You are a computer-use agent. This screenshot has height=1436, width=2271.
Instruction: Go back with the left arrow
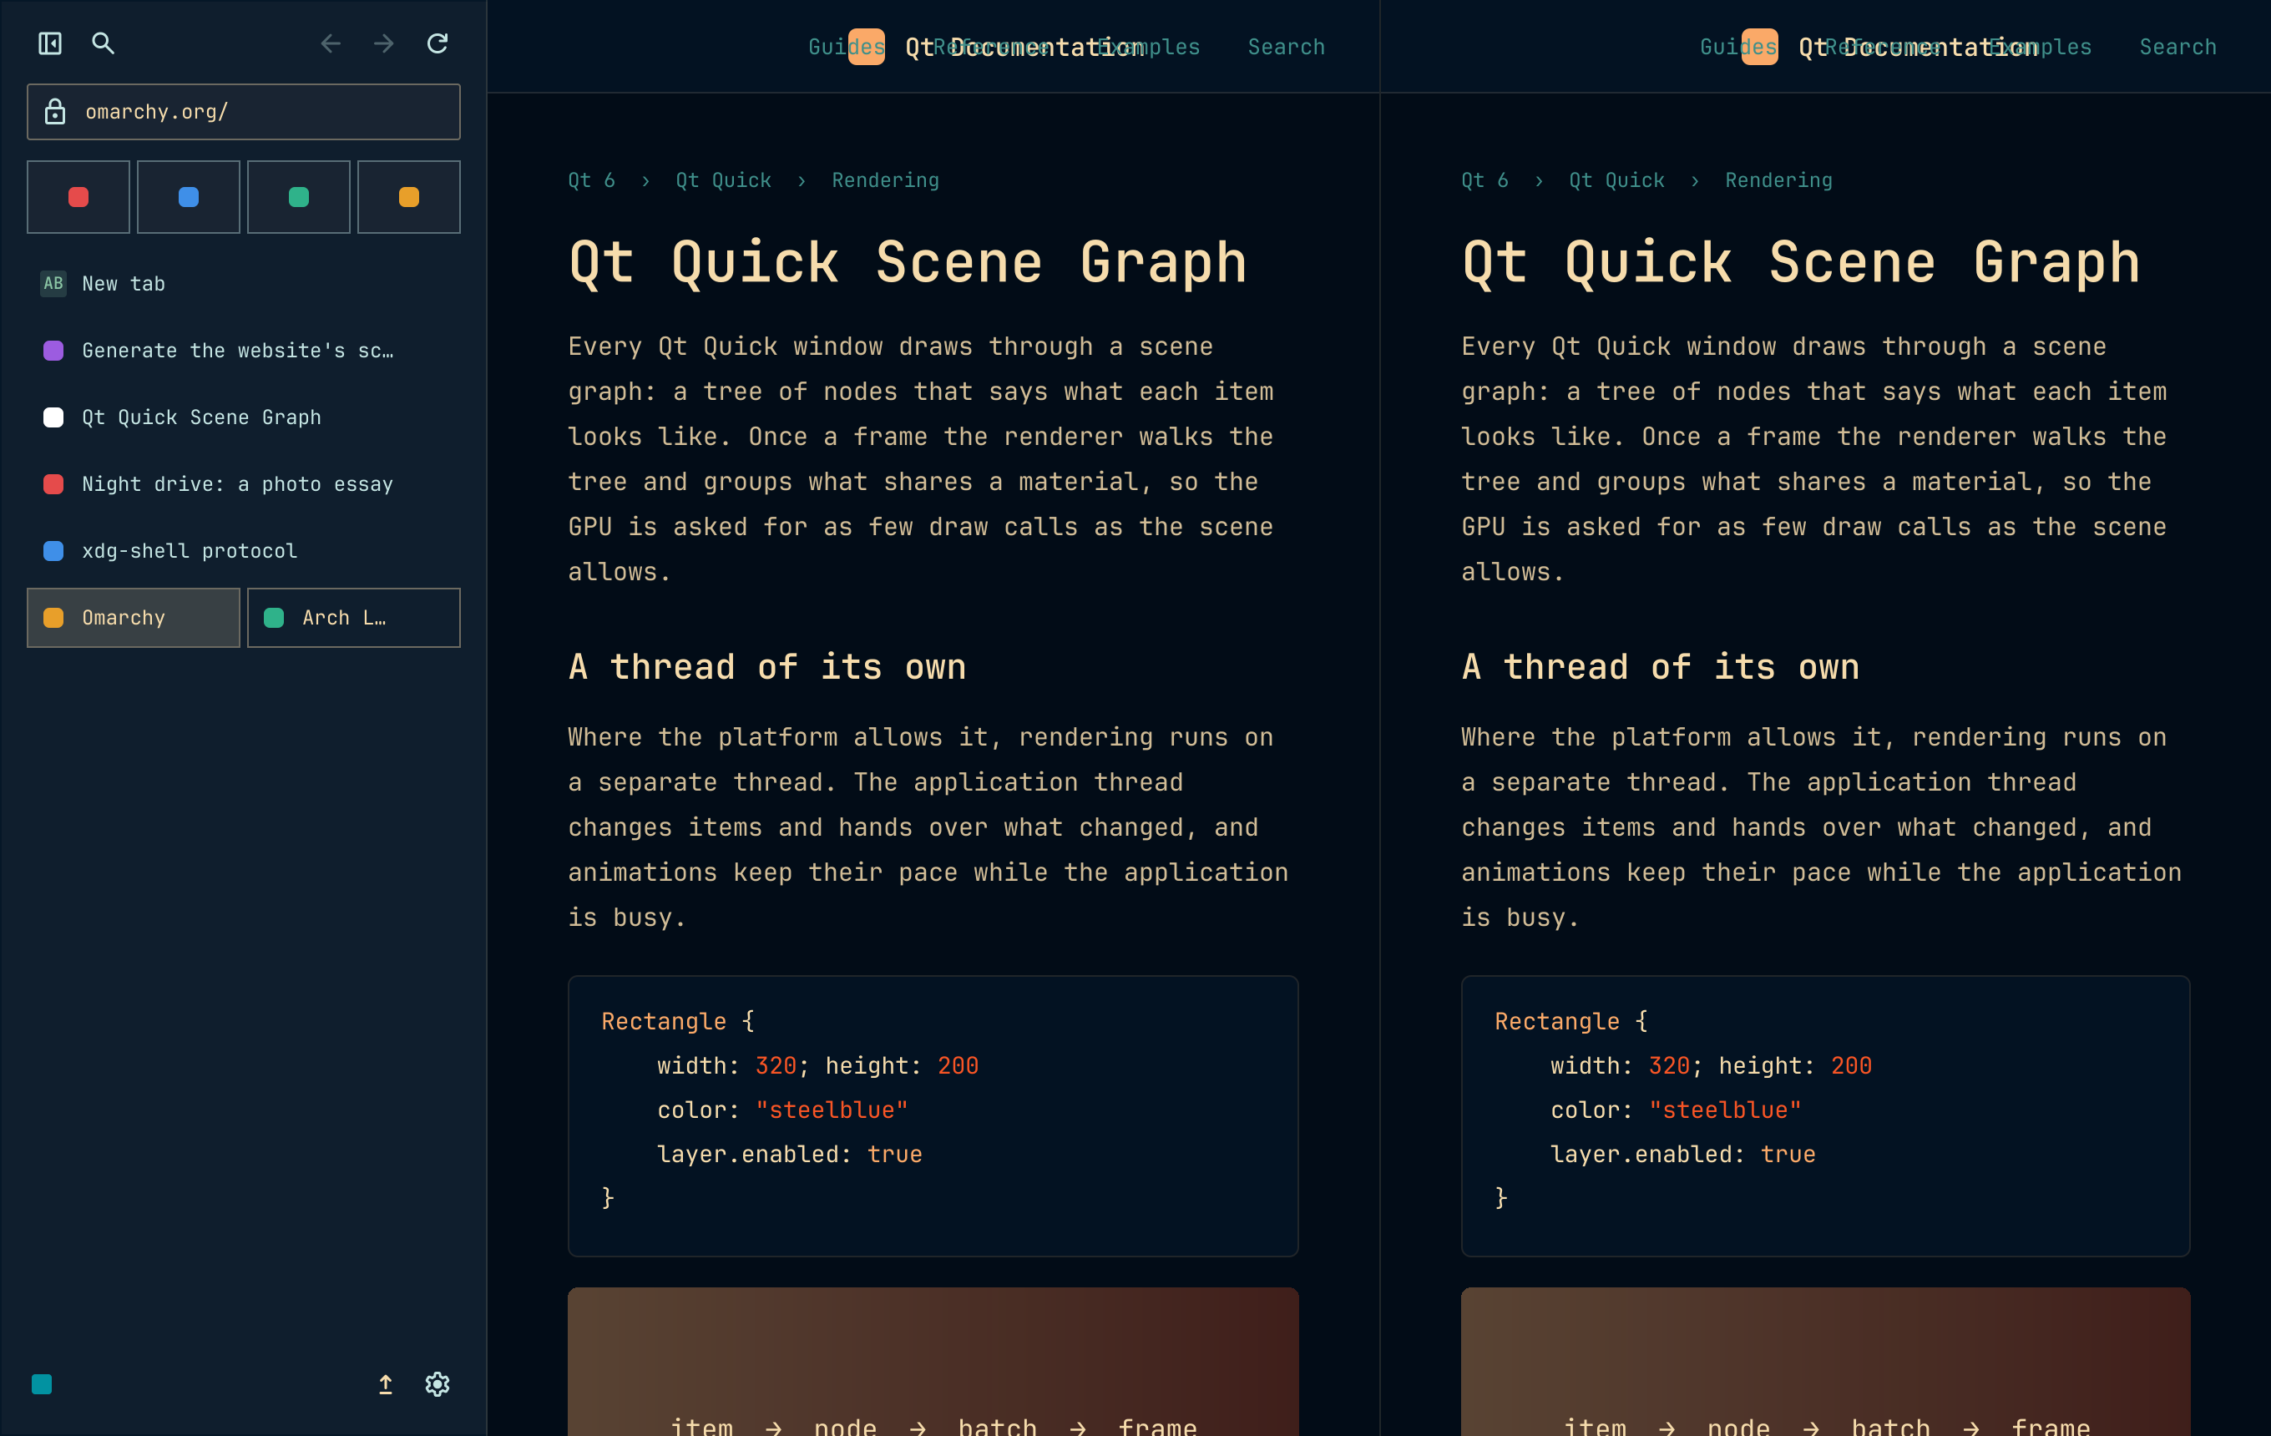330,43
